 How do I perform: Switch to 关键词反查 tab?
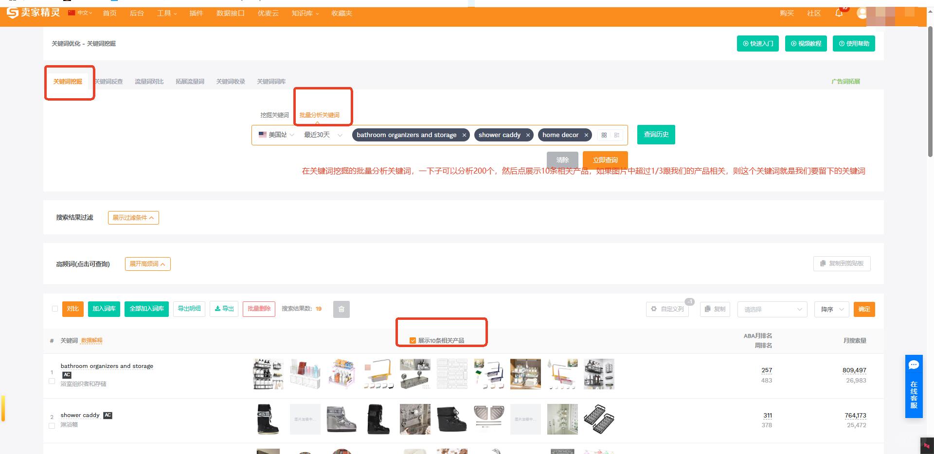pyautogui.click(x=109, y=82)
